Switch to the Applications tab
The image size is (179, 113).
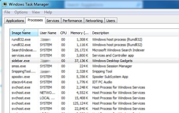coord(15,21)
